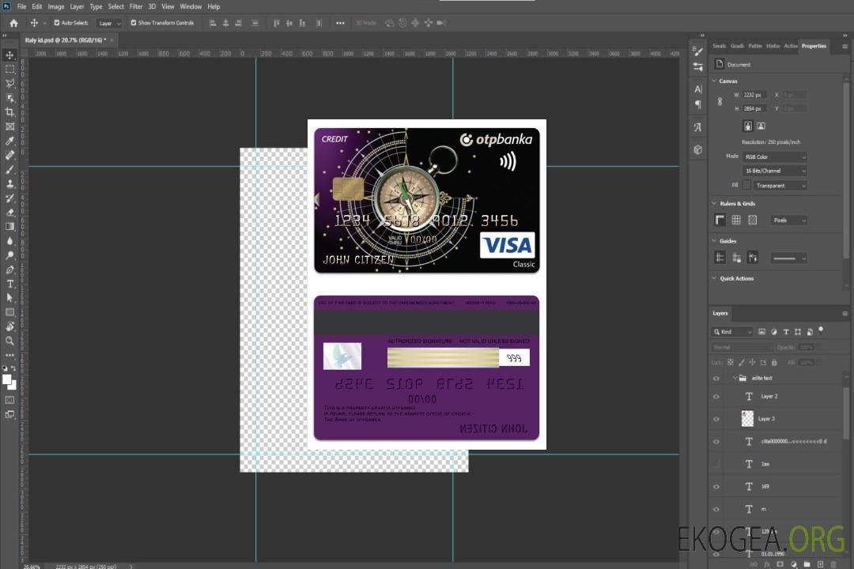The height and width of the screenshot is (569, 854).
Task: Click the link width and height icon
Action: pos(720,102)
